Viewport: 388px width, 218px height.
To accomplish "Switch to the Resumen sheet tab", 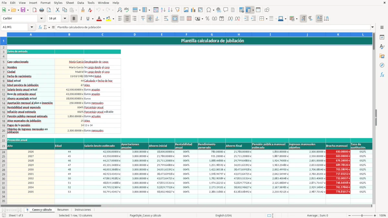I will 63,210.
